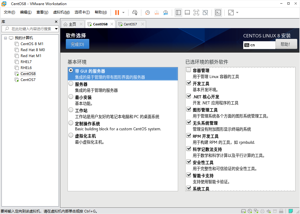Send Ctrl+Alt+Del to the virtual machine
Image resolution: width=300 pixels, height=214 pixels.
135,13
